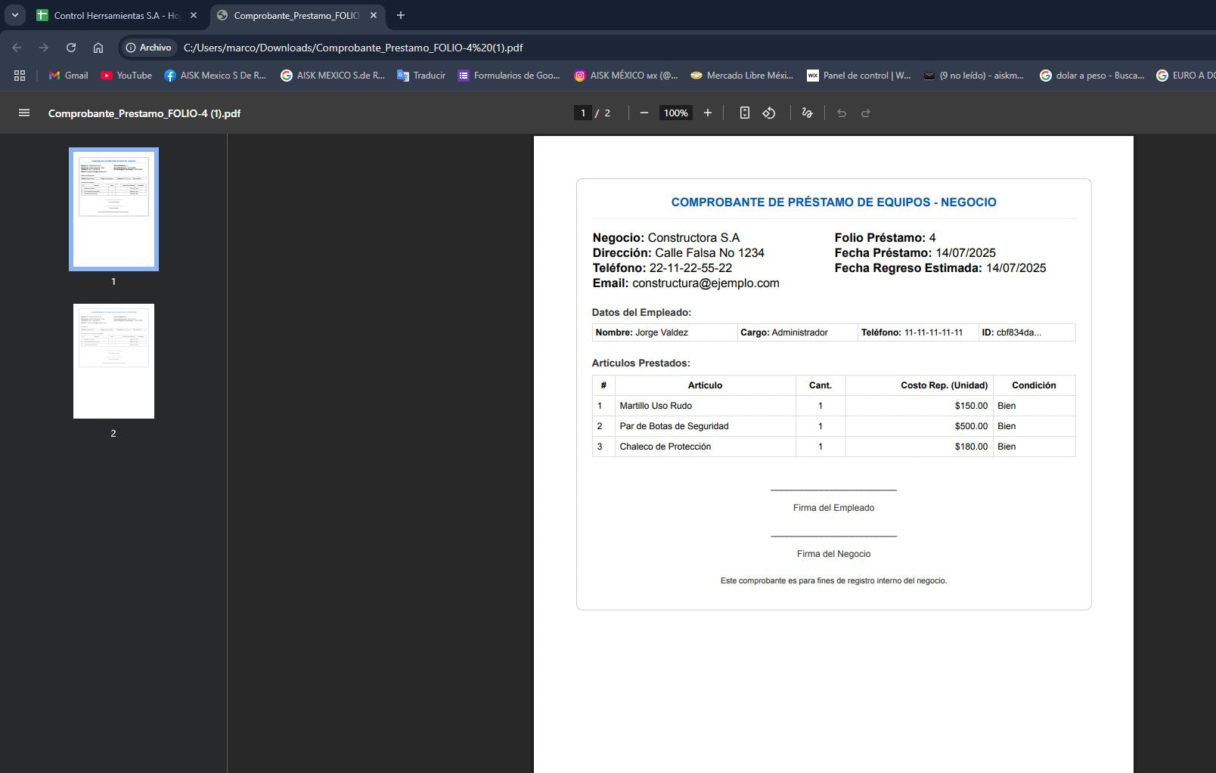Go forward with the browser forward arrow
Viewport: 1216px width, 773px height.
click(44, 48)
